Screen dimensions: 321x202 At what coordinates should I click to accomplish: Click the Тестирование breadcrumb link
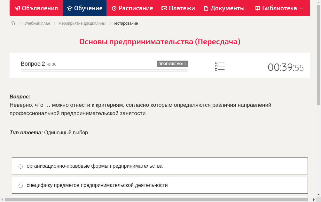125,23
